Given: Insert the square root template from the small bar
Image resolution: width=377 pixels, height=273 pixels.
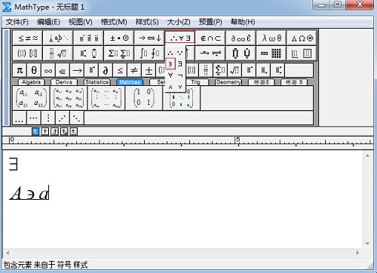Looking at the screenshot, I should click(234, 70).
